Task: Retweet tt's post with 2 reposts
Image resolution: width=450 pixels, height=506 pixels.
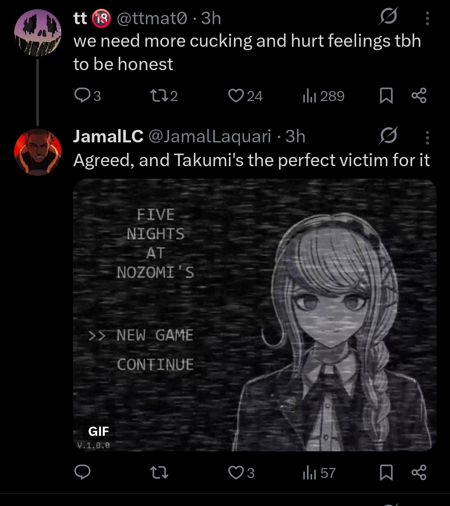Action: (x=164, y=96)
